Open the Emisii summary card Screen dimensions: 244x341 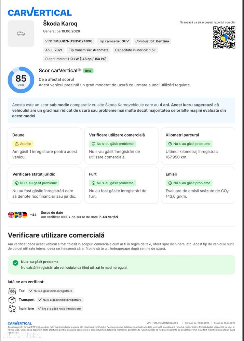[x=198, y=185]
